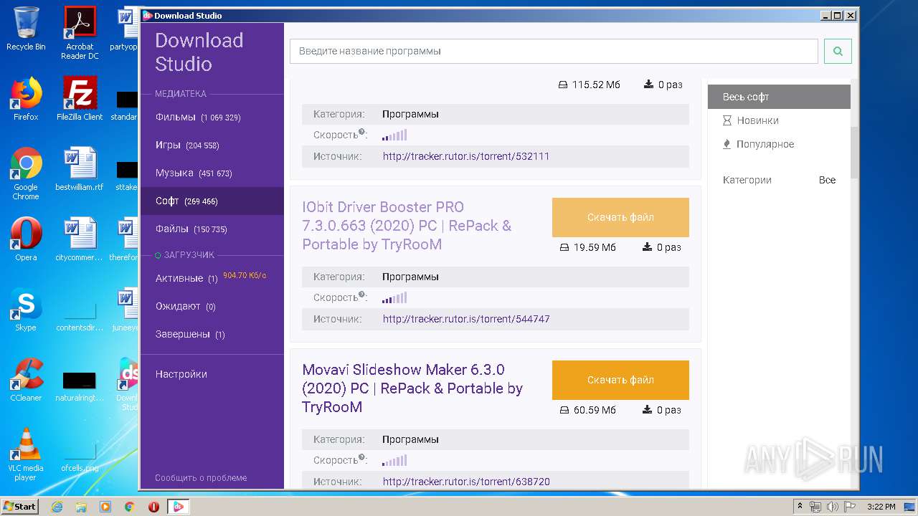Open Chrome from taskbar
Viewport: 918px width, 516px height.
pyautogui.click(x=129, y=507)
